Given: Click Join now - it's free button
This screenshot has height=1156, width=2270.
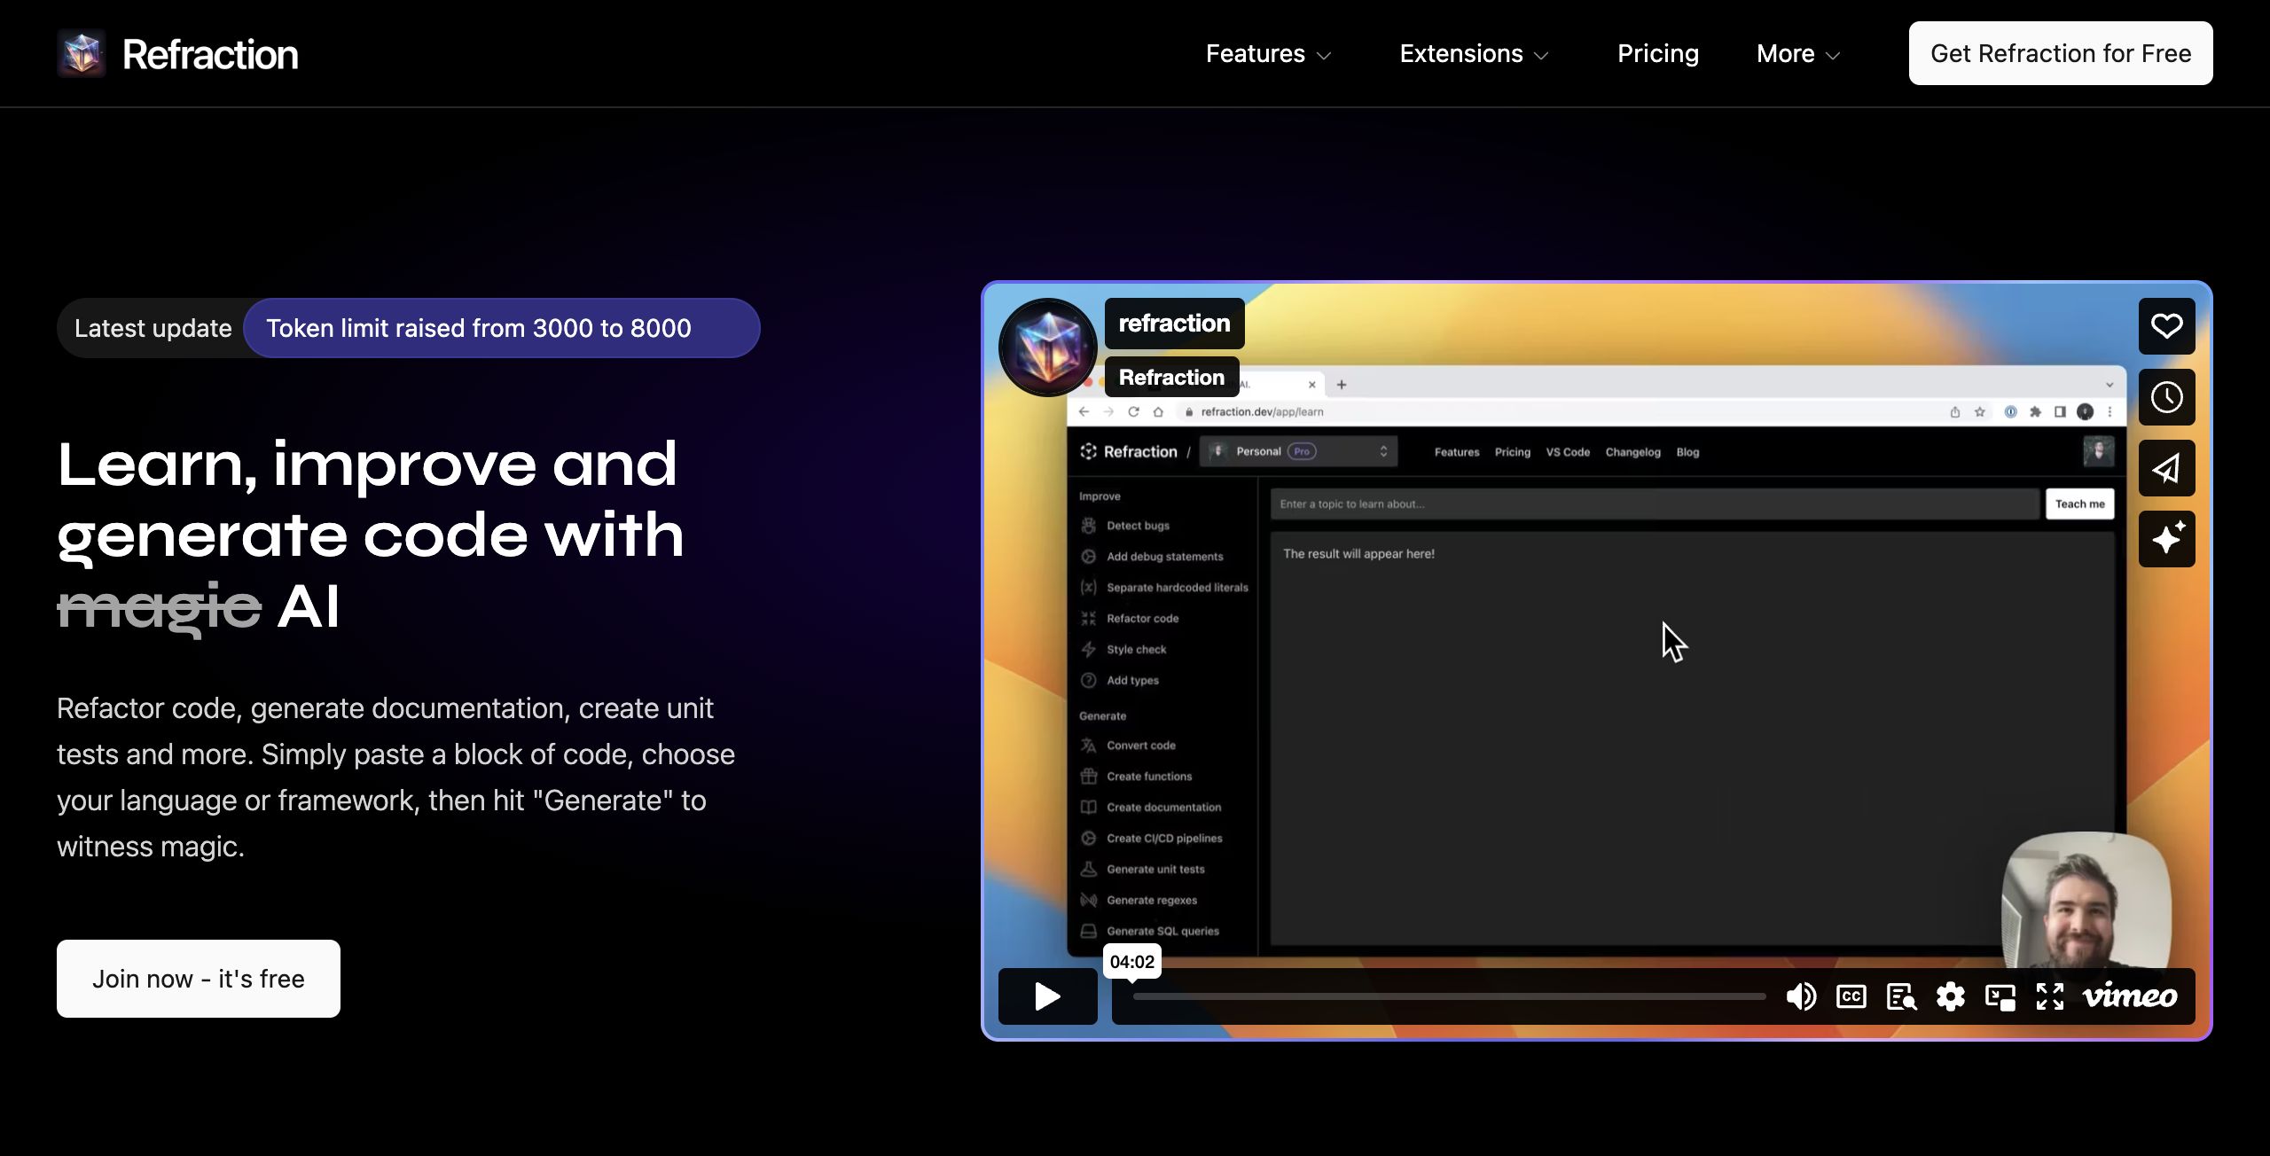Looking at the screenshot, I should coord(199,979).
